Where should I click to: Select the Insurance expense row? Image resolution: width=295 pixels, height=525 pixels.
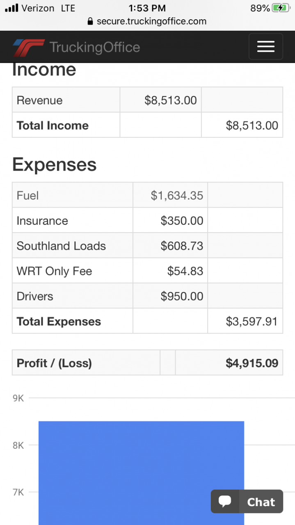tap(147, 221)
